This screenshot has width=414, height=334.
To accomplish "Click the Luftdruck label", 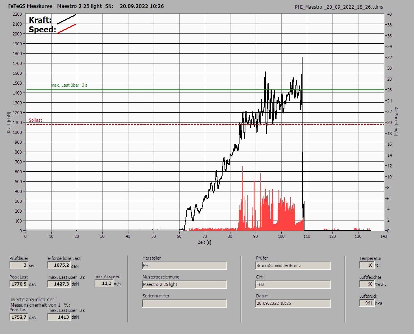I will pos(368,296).
